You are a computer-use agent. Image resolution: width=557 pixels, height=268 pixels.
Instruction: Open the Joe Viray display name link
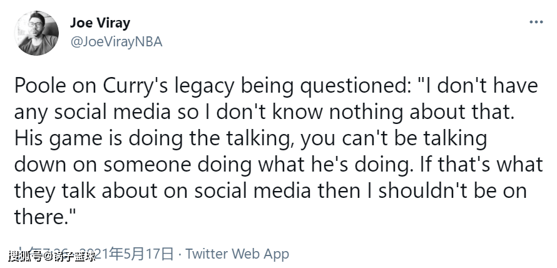[100, 23]
